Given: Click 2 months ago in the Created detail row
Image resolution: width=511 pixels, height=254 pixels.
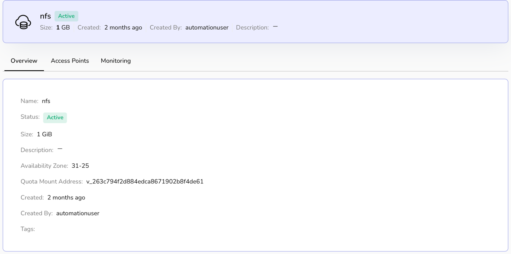Looking at the screenshot, I should pos(66,198).
